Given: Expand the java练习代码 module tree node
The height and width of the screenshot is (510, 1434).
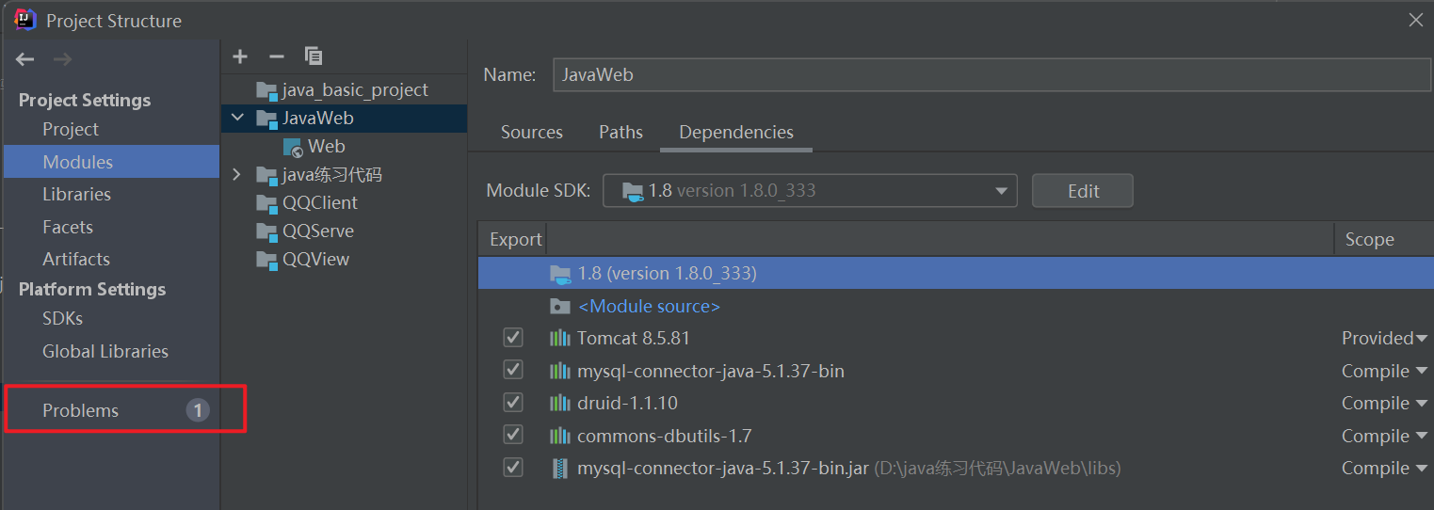Looking at the screenshot, I should 236,175.
